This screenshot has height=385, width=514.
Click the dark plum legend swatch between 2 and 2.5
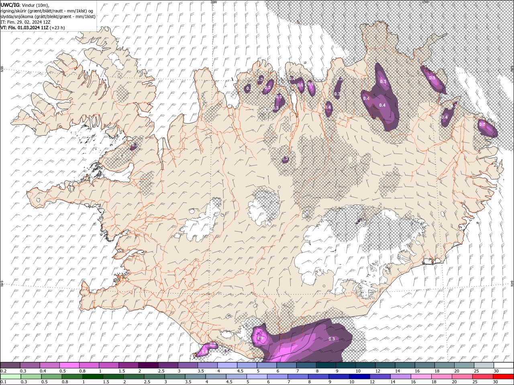tap(149, 365)
